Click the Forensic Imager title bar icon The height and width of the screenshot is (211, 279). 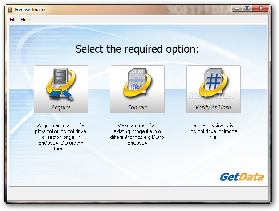pos(10,9)
